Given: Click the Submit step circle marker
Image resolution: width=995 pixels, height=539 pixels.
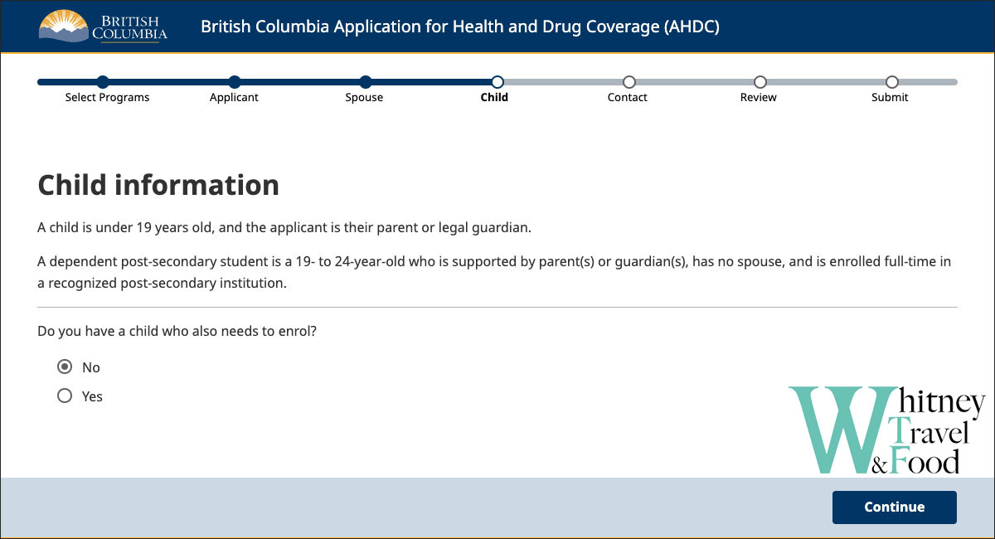Looking at the screenshot, I should tap(891, 82).
